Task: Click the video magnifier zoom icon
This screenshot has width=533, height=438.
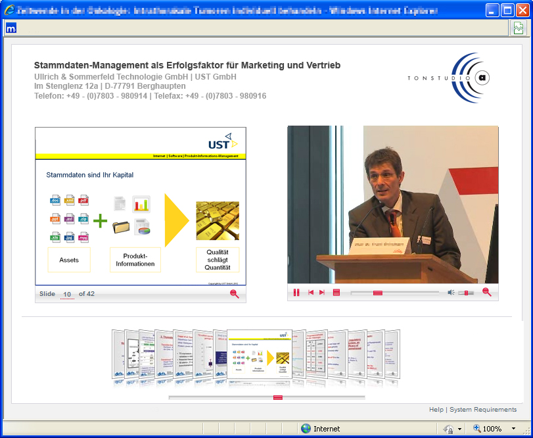Action: [487, 292]
